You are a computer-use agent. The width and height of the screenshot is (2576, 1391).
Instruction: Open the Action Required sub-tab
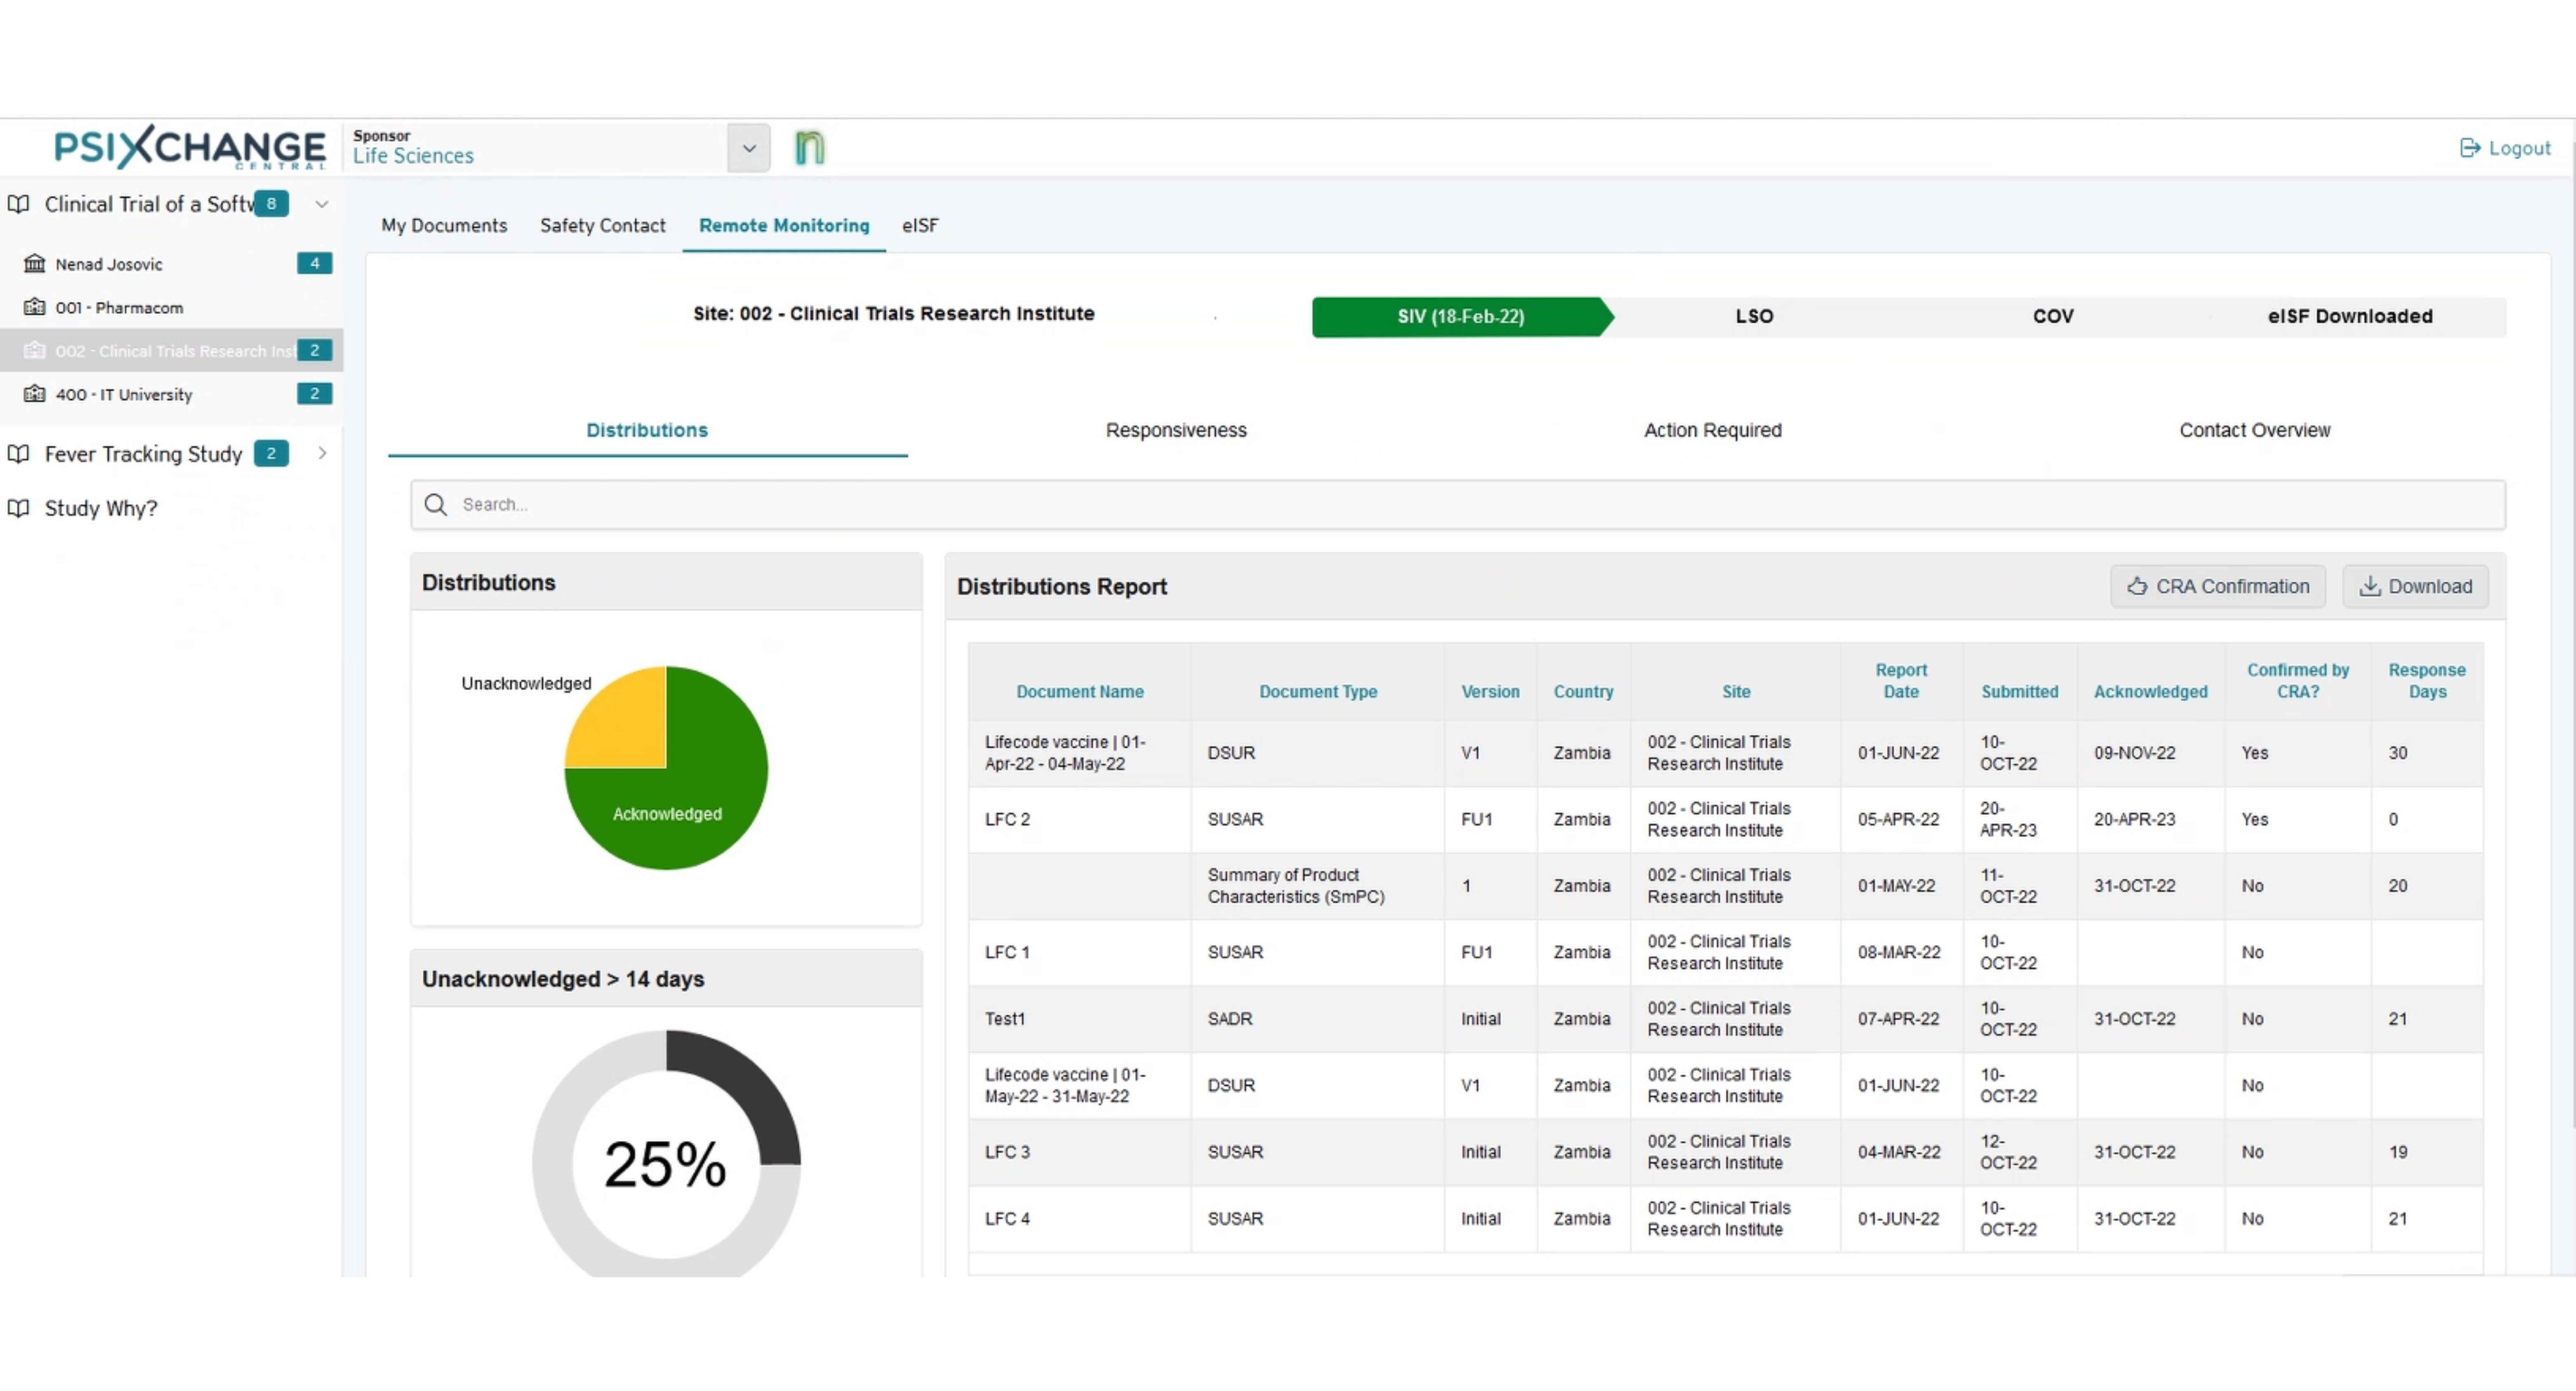tap(1713, 431)
